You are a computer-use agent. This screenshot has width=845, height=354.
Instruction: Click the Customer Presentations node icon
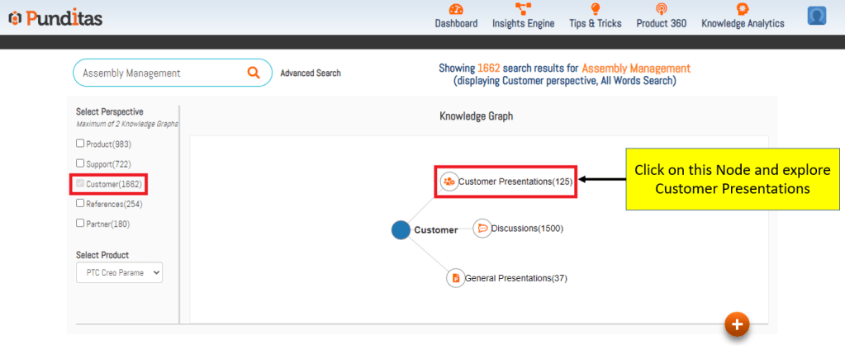coord(449,182)
